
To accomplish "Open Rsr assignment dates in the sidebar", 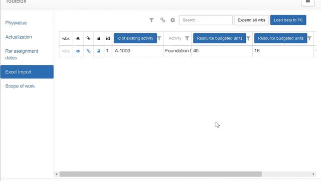I will [x=22, y=54].
